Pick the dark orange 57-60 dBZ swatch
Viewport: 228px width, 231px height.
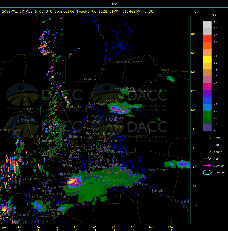point(207,45)
